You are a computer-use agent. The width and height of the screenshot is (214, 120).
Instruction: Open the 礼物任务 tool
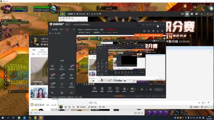[x=52, y=85]
